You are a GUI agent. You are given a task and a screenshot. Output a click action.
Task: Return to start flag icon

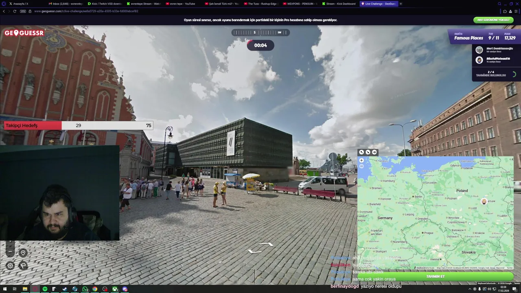pyautogui.click(x=23, y=266)
